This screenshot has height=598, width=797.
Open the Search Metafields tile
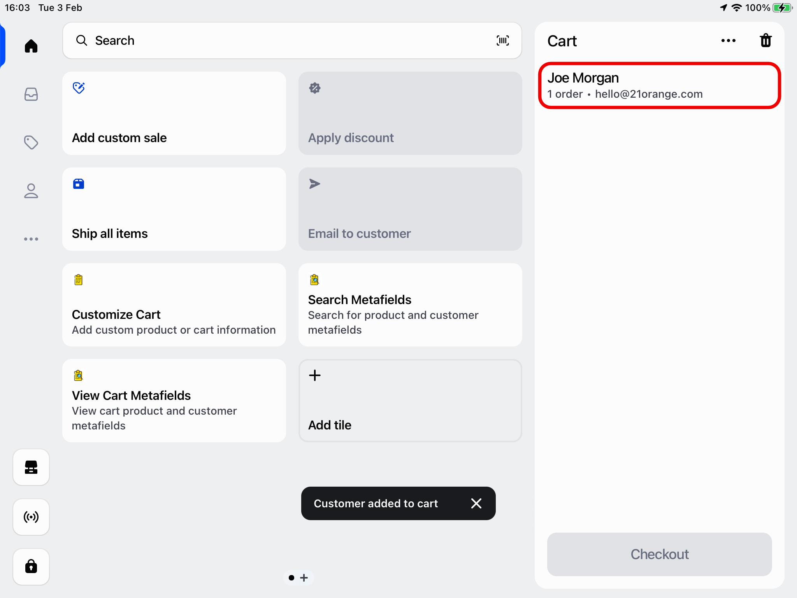tap(410, 305)
